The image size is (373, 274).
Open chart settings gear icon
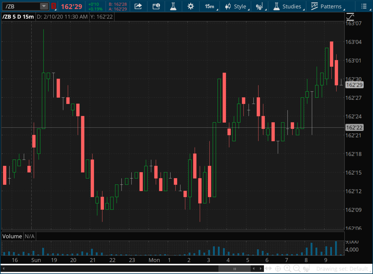pyautogui.click(x=191, y=6)
